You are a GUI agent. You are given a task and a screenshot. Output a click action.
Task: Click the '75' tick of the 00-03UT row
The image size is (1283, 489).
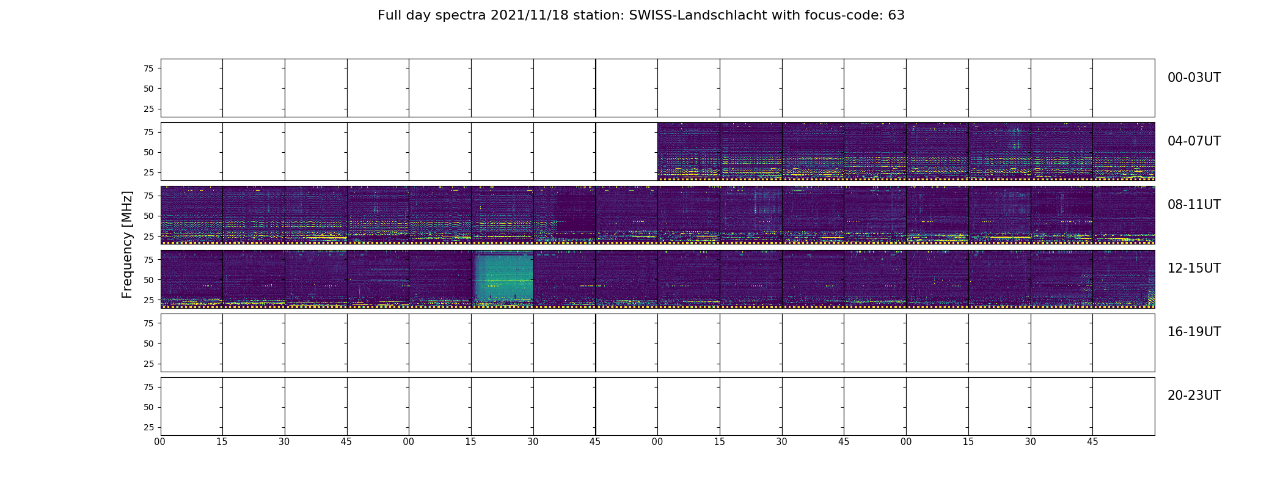[148, 68]
